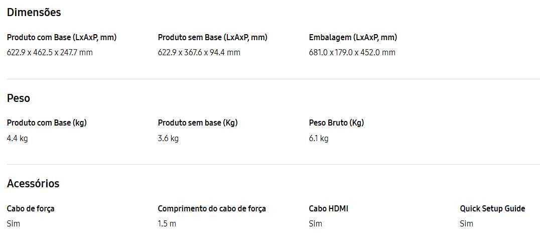The height and width of the screenshot is (236, 540).
Task: Select the value 681.0 x 179.0 x 452.0 mm
Action: point(352,52)
